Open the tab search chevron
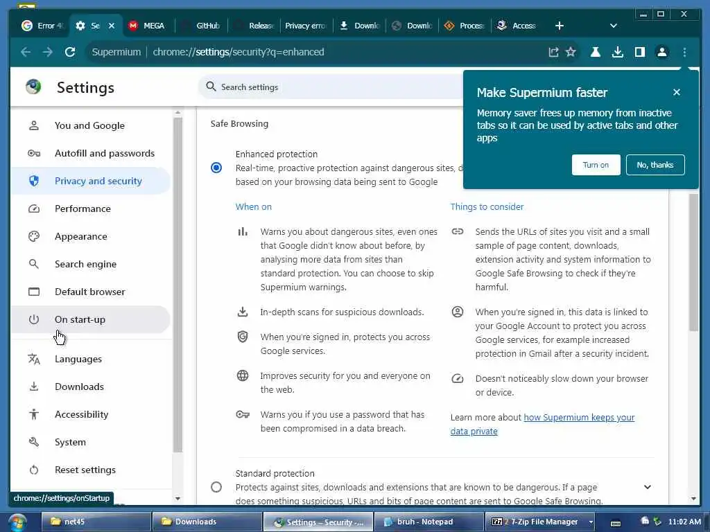710x532 pixels. (614, 26)
